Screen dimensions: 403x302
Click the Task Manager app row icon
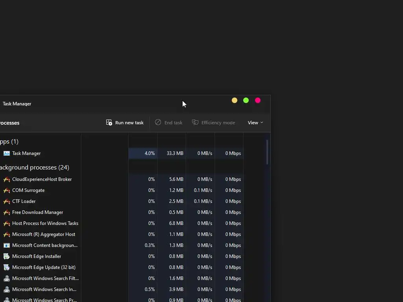[x=7, y=153]
